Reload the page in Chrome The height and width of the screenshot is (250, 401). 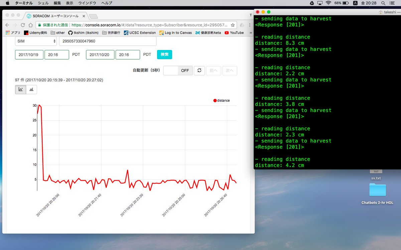(23, 25)
